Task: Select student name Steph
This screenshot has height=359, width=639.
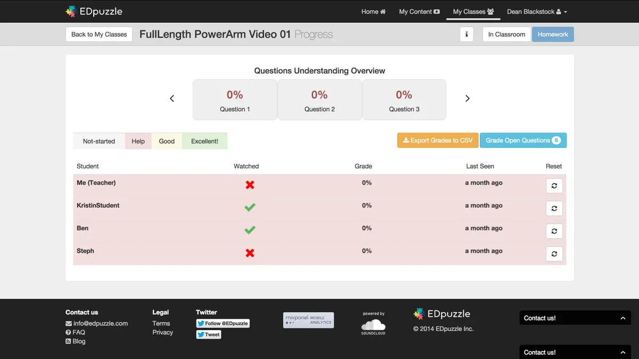Action: click(x=85, y=251)
